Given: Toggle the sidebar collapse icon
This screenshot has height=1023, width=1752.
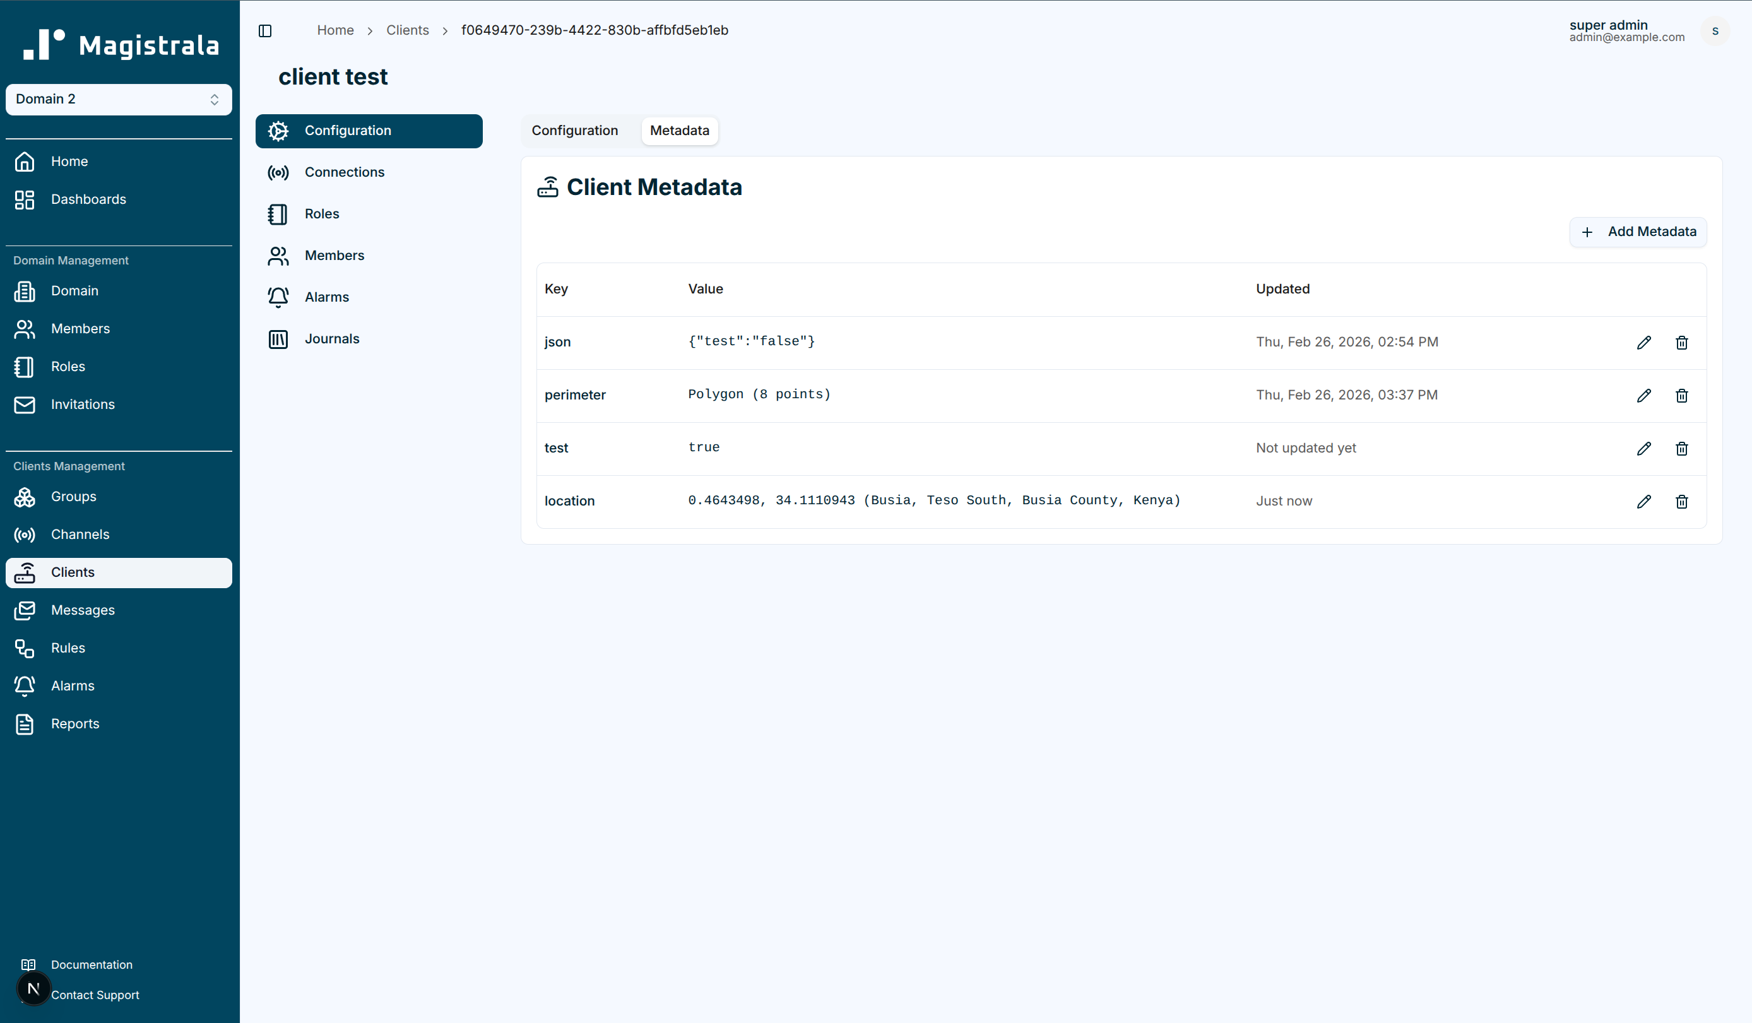Looking at the screenshot, I should click(265, 30).
